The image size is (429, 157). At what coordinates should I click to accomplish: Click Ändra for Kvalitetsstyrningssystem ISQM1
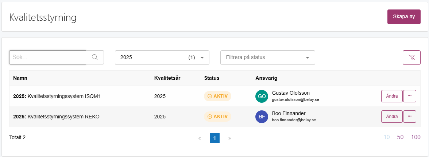392,96
